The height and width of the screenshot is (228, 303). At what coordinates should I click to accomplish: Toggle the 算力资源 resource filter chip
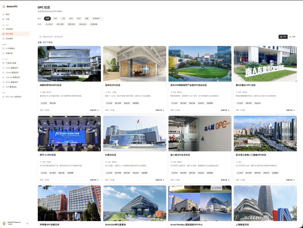60,24
